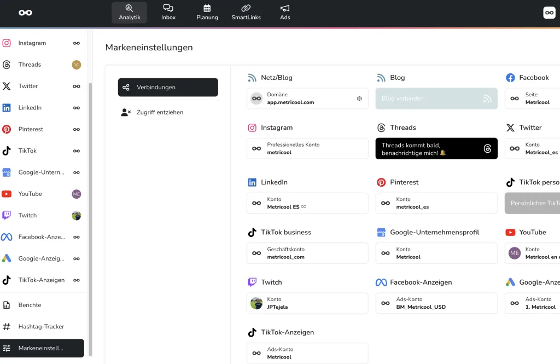Viewport: 560px width, 364px height.
Task: Open the Analytik tab in the top bar
Action: [x=129, y=13]
